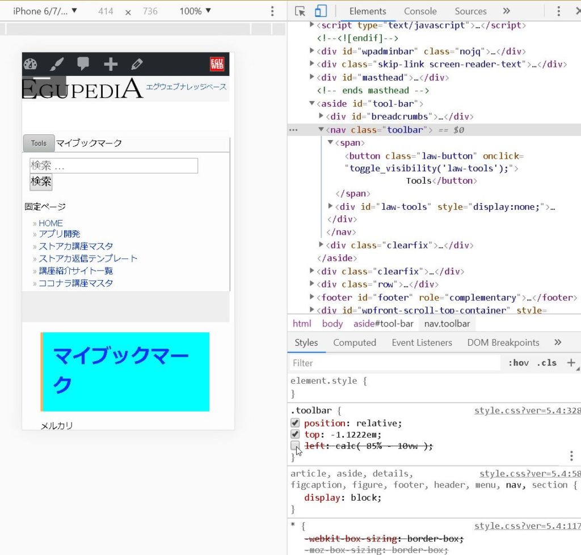Click the customize paintbrush icon in admin bar

[57, 64]
